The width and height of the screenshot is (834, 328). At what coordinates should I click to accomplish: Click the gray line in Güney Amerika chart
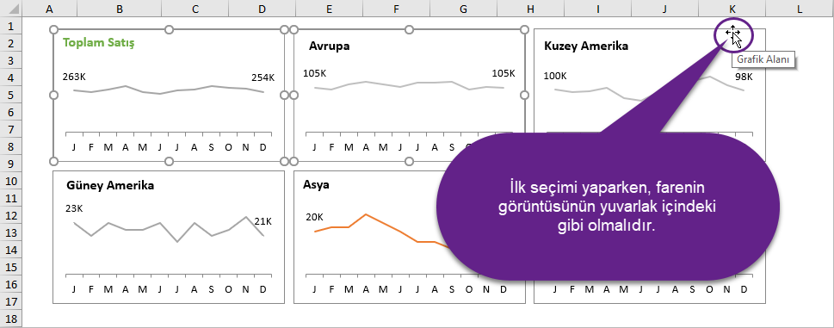168,229
